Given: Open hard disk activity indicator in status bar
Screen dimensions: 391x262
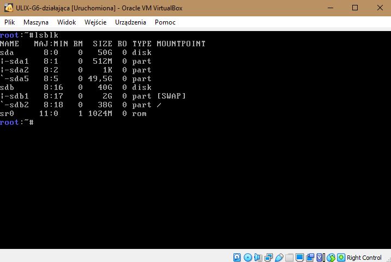Looking at the screenshot, I should click(237, 257).
